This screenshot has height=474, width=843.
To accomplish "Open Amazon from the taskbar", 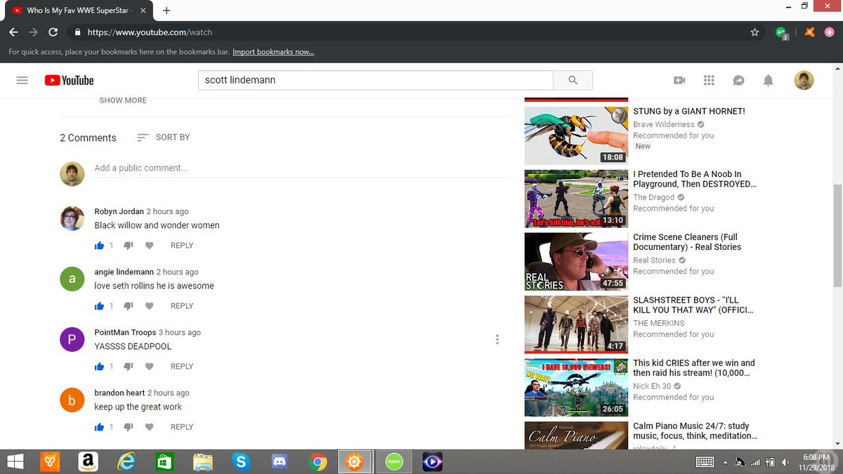I will [88, 461].
